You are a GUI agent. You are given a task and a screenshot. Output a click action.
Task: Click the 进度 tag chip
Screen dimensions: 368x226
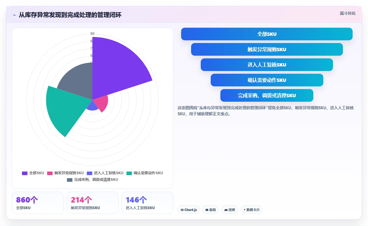tap(230, 210)
